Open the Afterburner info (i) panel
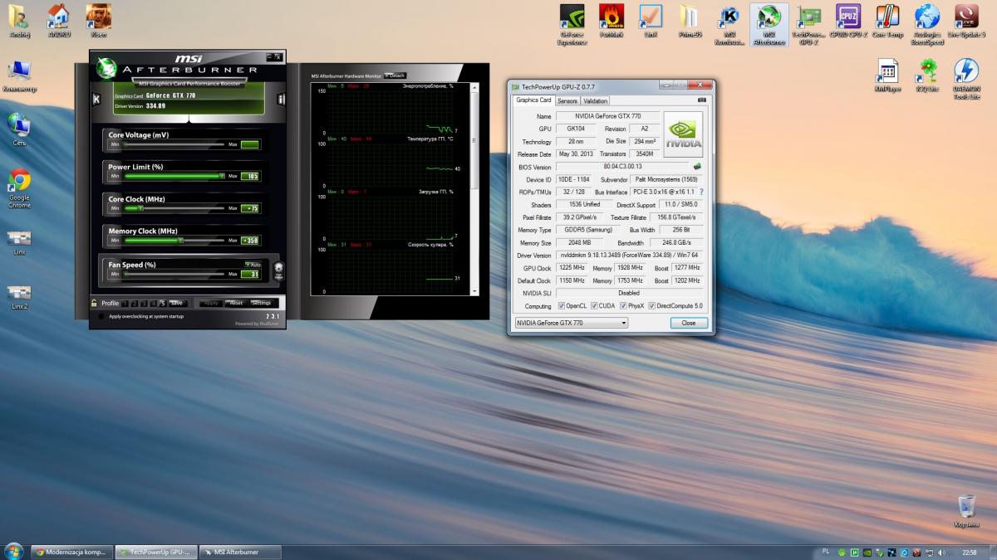Image resolution: width=997 pixels, height=560 pixels. click(281, 100)
